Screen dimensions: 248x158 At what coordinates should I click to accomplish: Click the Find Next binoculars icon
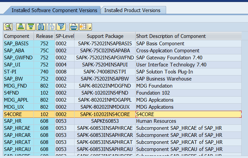tap(51, 27)
